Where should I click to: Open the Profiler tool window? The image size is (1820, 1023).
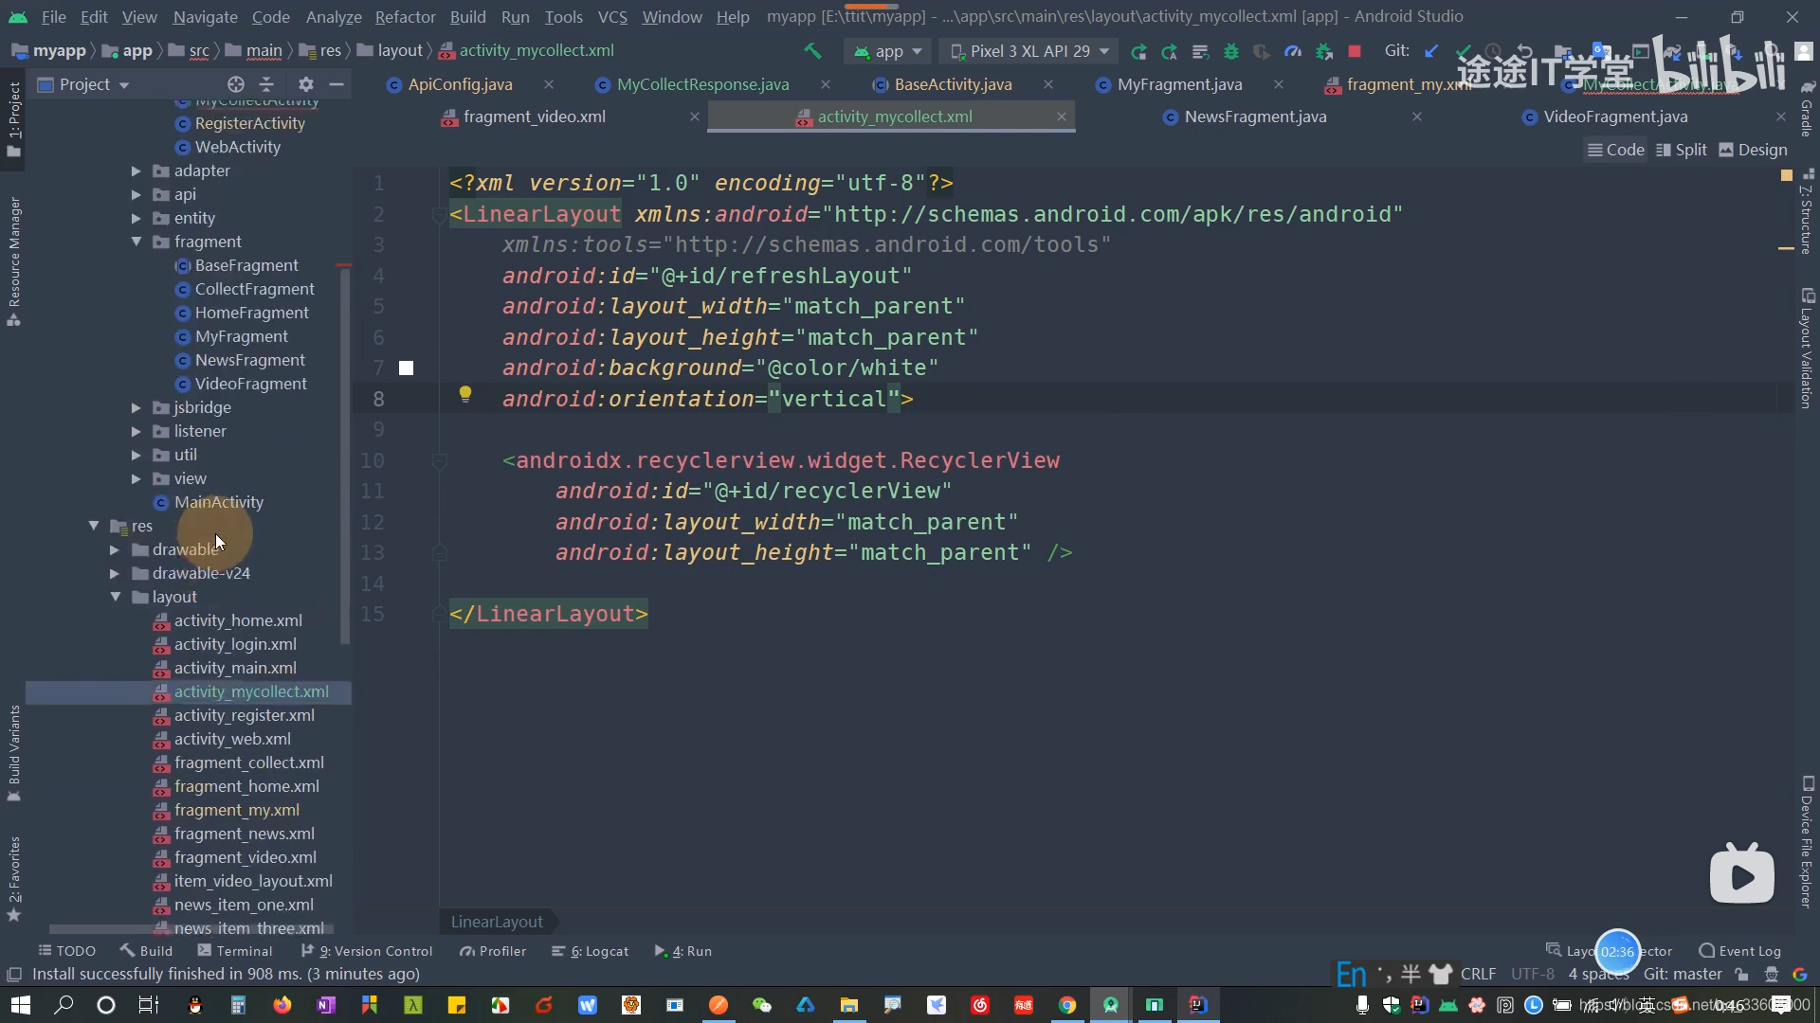pos(493,951)
